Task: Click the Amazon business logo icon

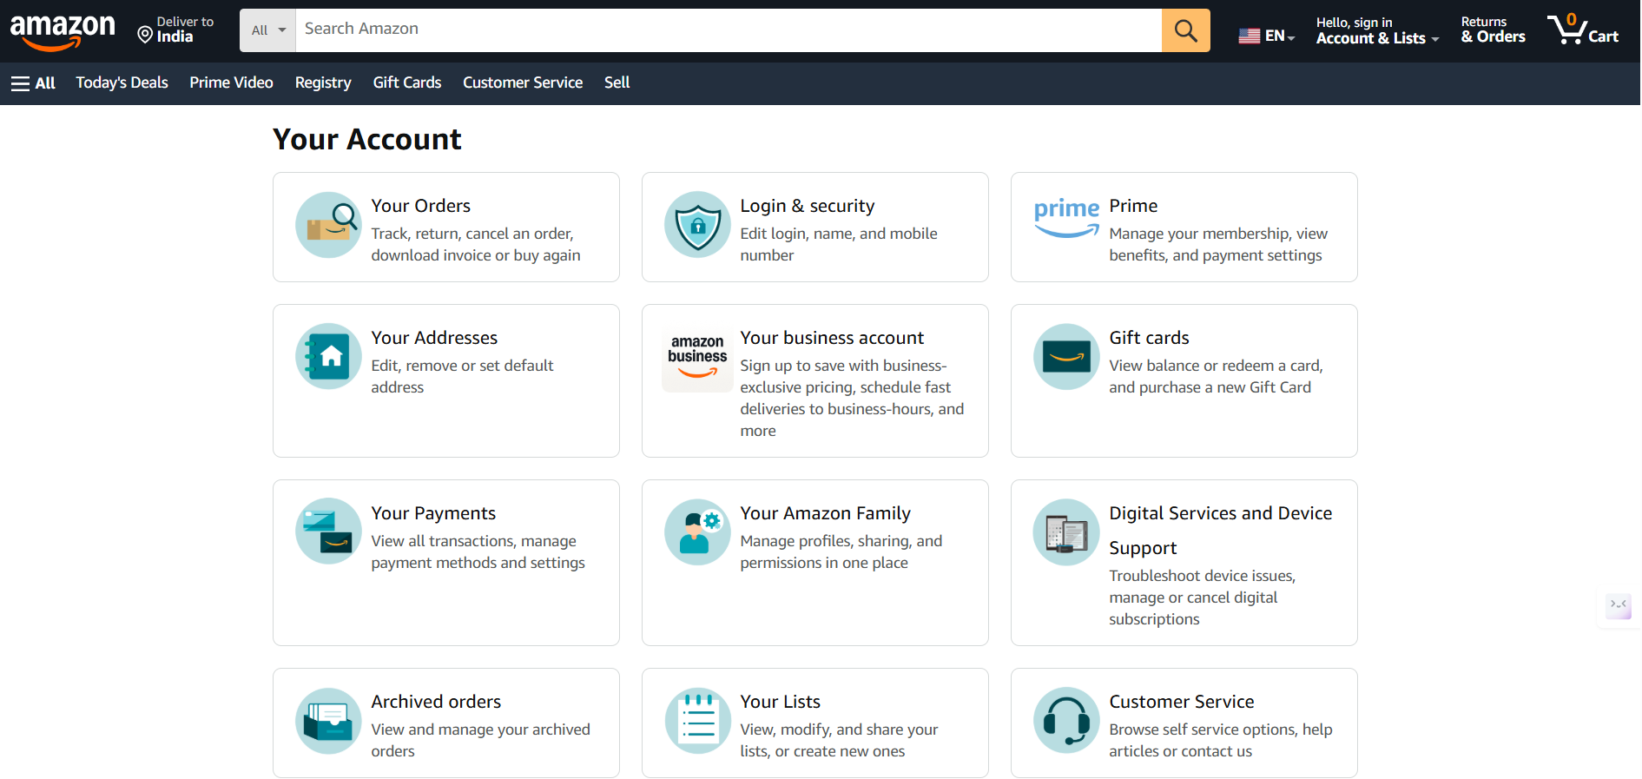Action: click(697, 359)
